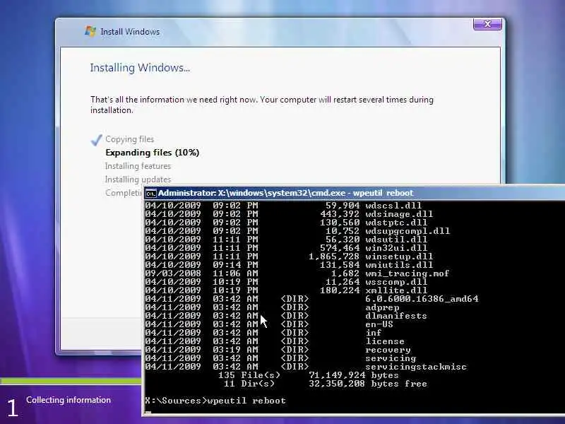Select the 'Copying files' step

129,139
